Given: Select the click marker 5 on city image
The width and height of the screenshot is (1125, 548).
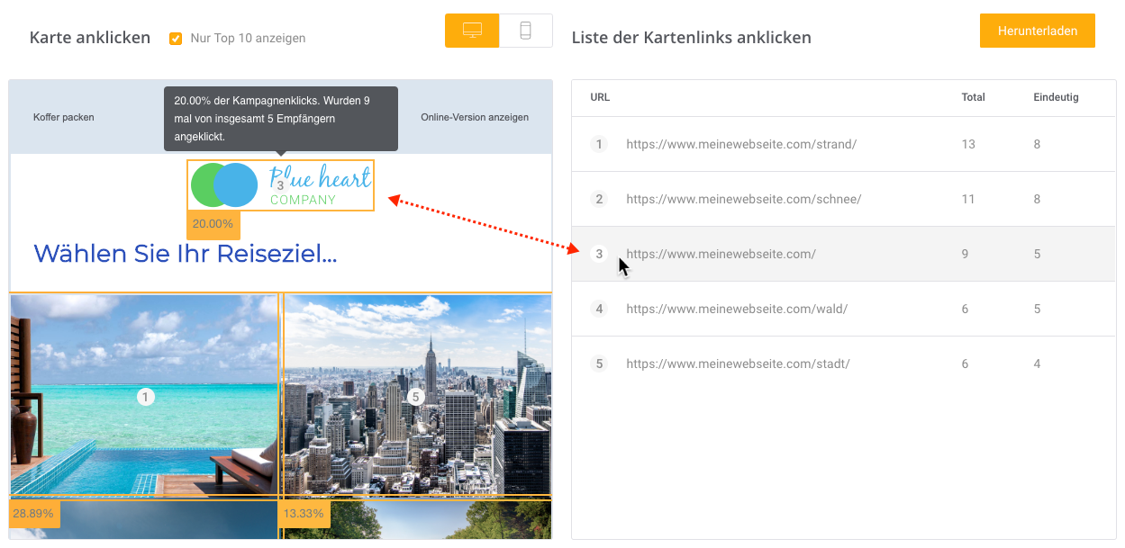Looking at the screenshot, I should tap(415, 397).
